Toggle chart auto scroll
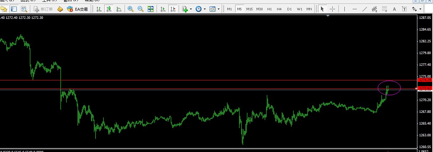 163,9
